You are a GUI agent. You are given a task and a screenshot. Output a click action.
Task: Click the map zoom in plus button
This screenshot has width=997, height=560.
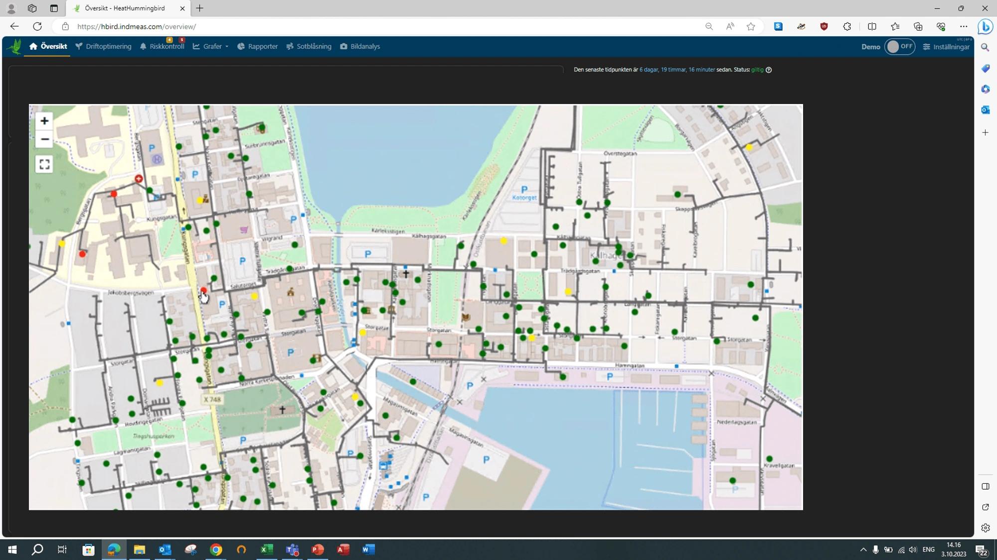(x=44, y=121)
